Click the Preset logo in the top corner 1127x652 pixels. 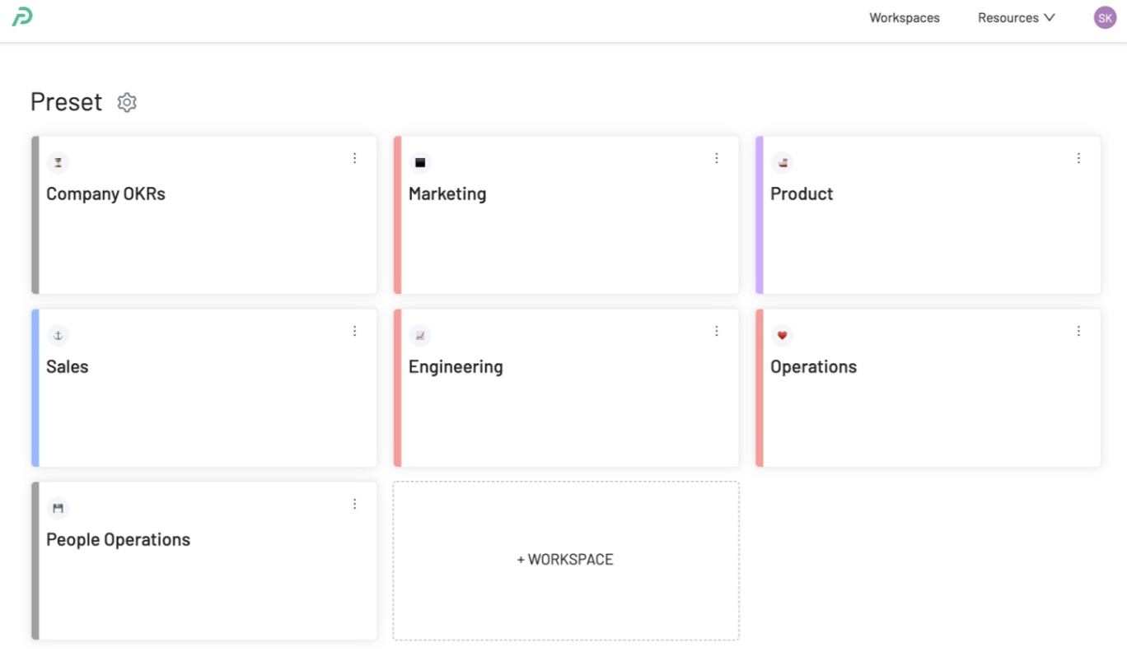point(22,17)
